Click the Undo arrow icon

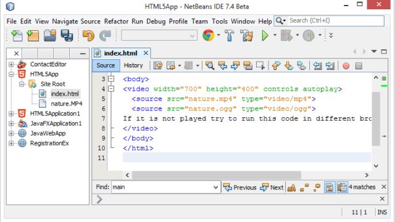click(x=88, y=36)
